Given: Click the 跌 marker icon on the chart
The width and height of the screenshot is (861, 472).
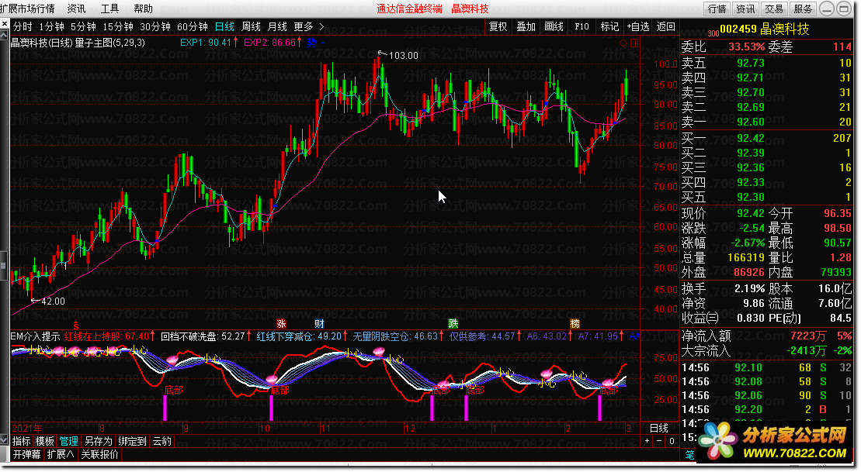Looking at the screenshot, I should click(453, 323).
